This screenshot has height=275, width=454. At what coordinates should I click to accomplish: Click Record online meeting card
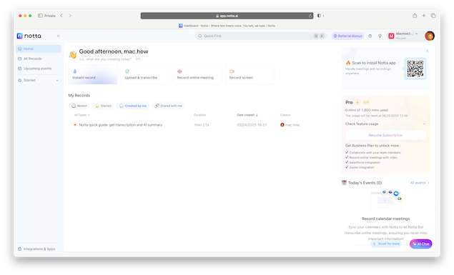point(197,74)
